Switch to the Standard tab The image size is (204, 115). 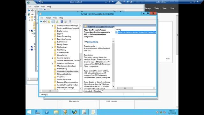tap(98, 91)
